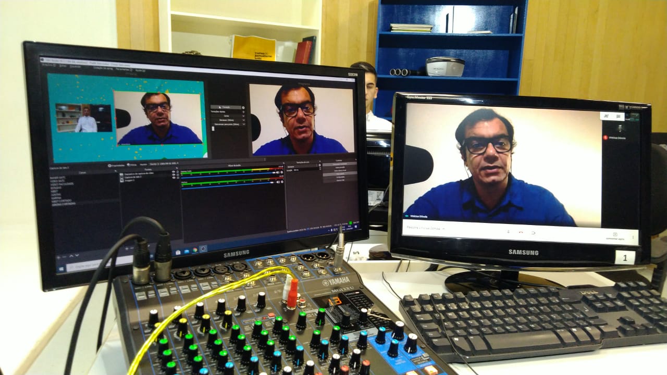Open the Ferramentas menu in OBS

123,69
